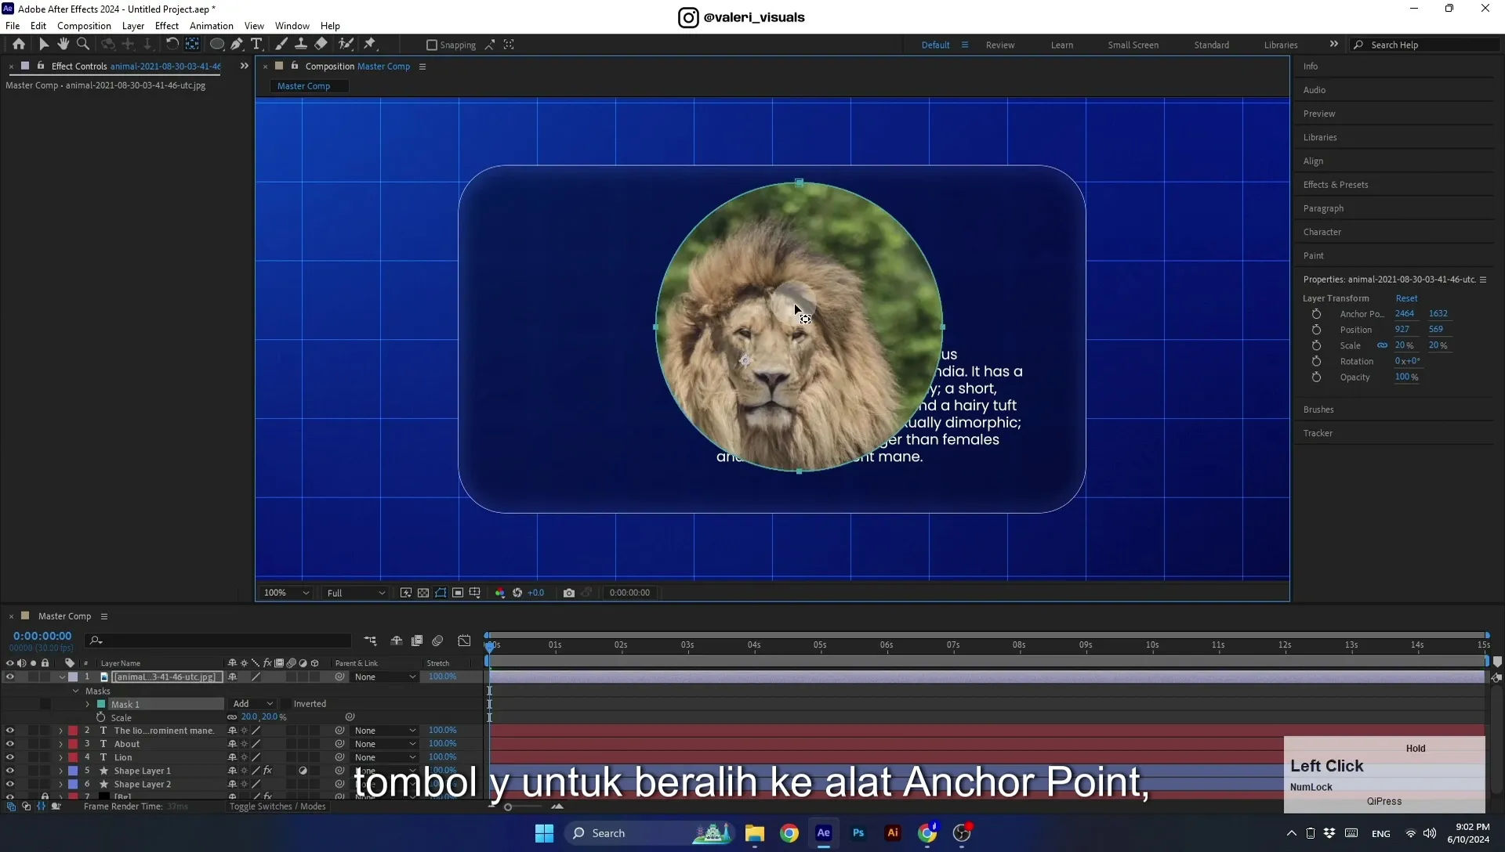Click Toggle Switches / Modes button
Image resolution: width=1505 pixels, height=852 pixels.
pos(277,807)
